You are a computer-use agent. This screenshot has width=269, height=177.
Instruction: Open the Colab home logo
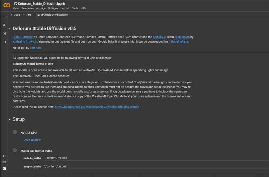click(7, 5)
